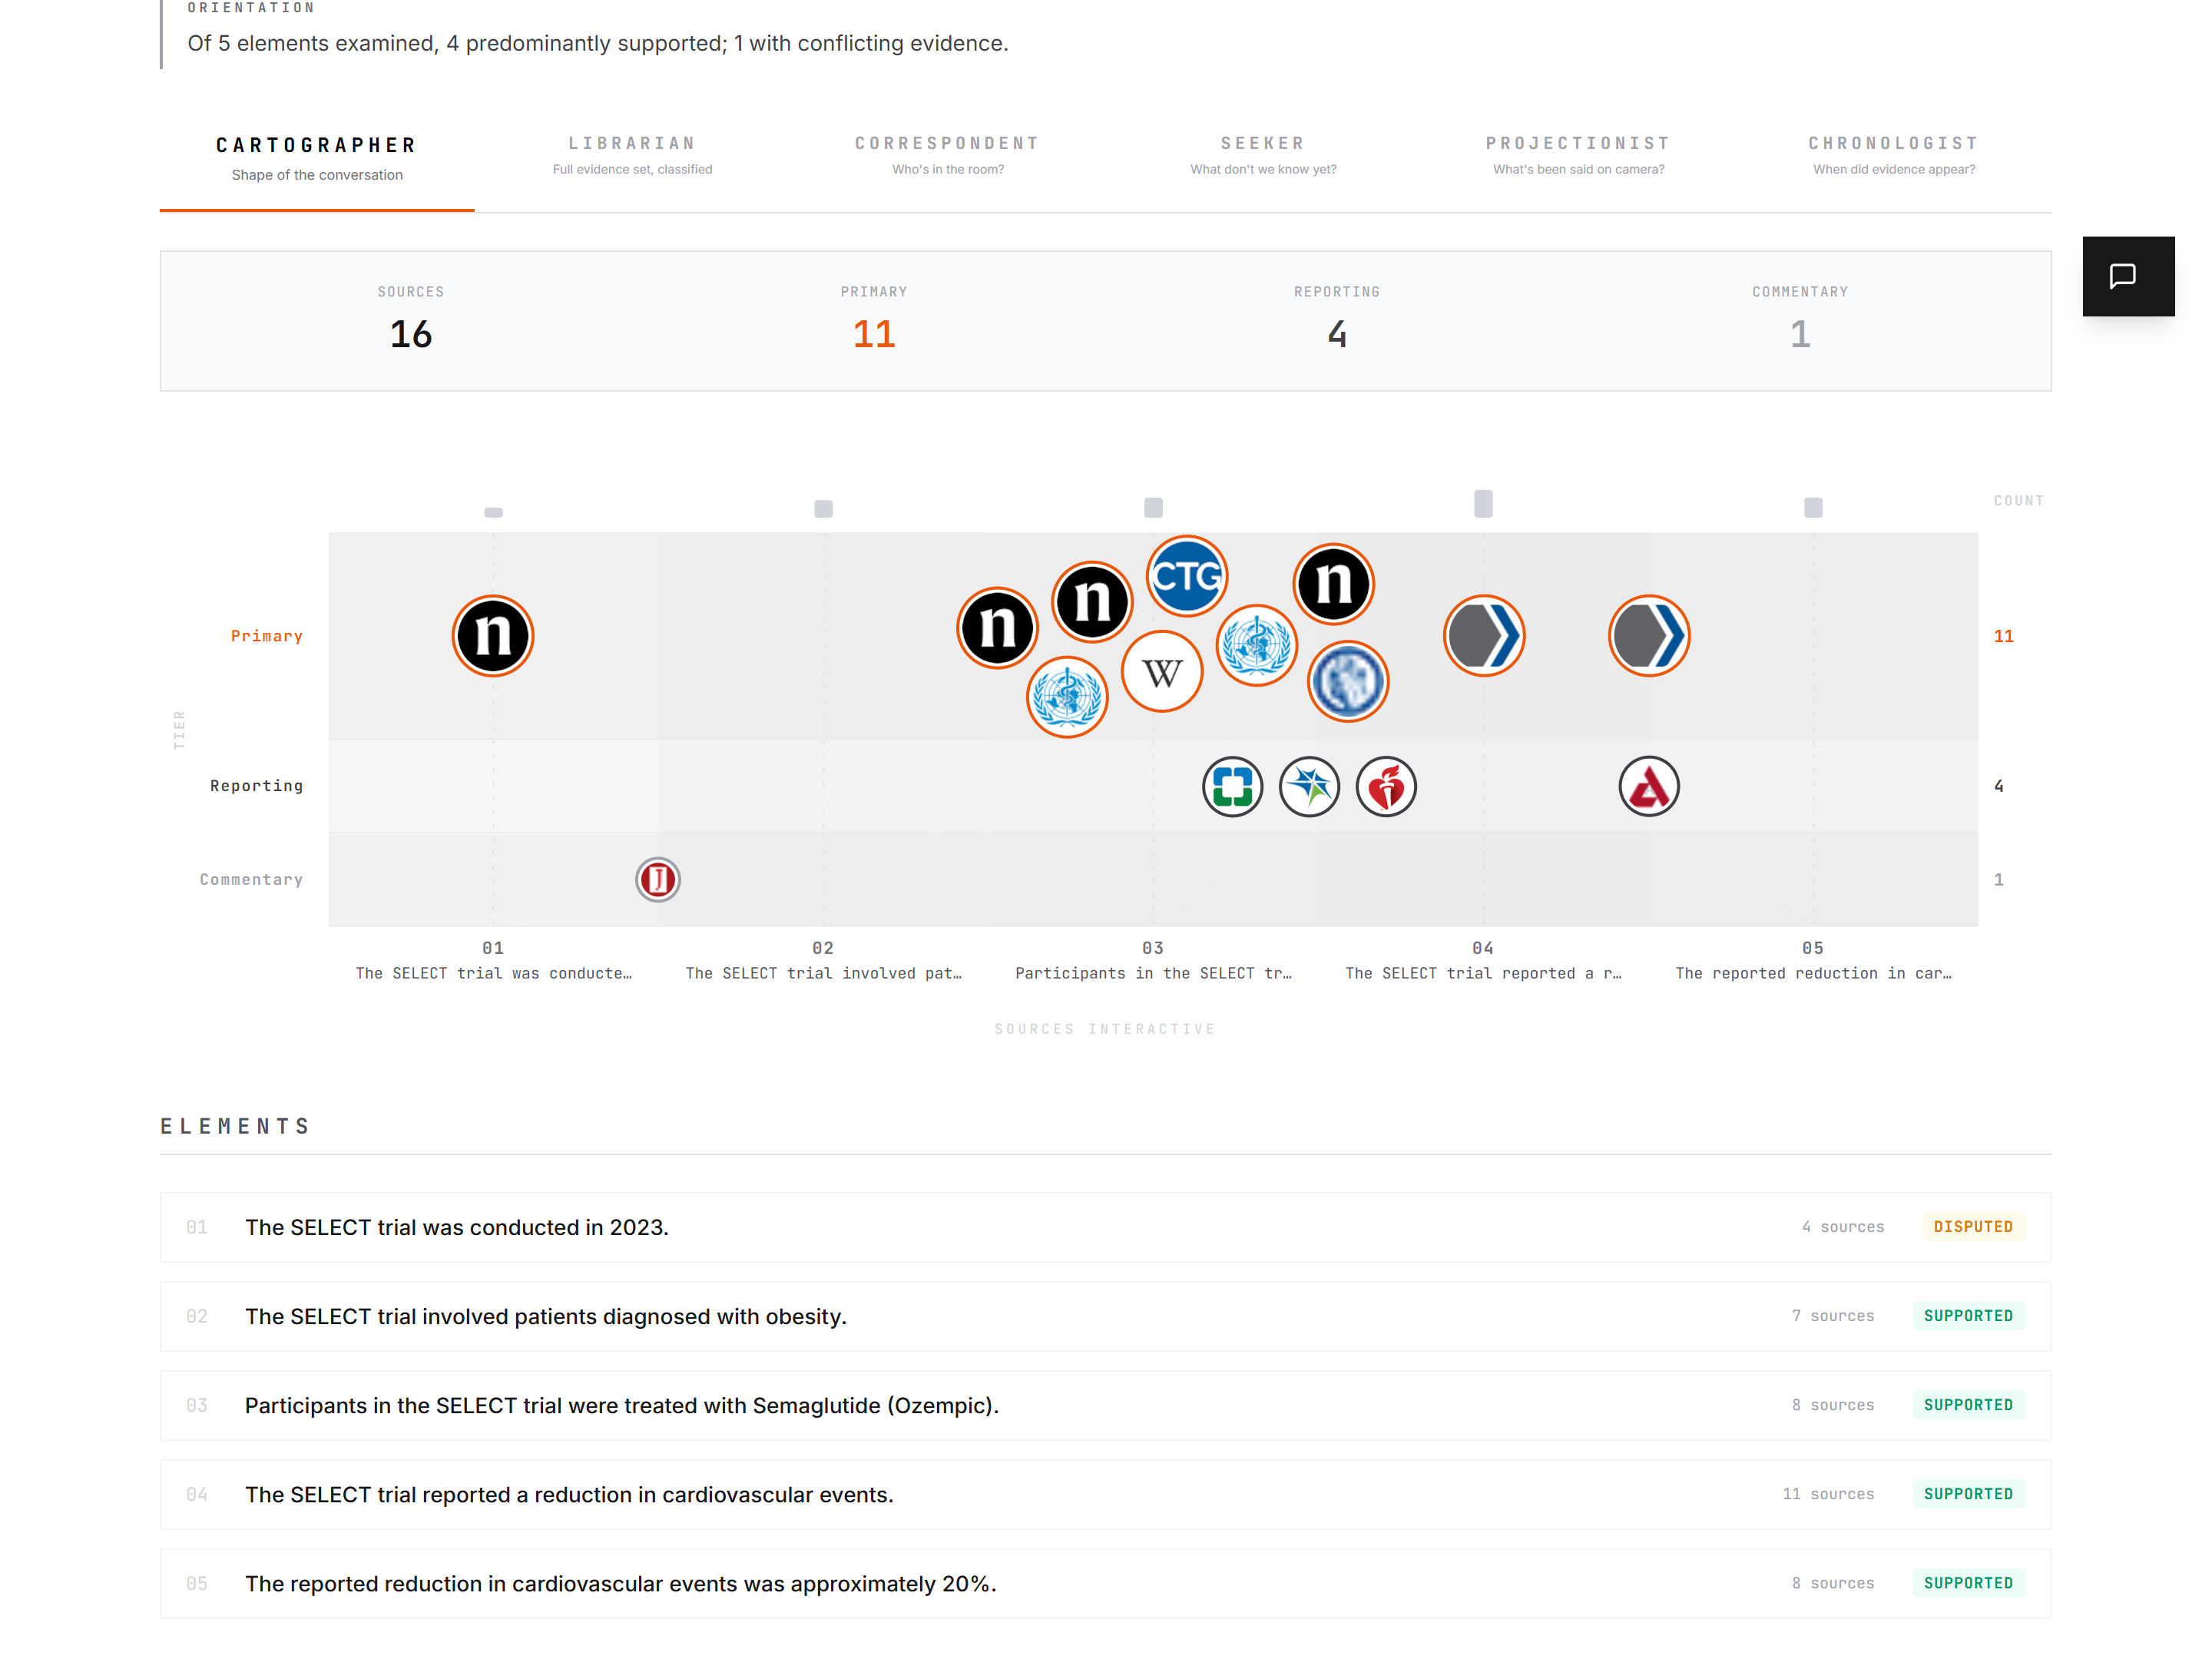Image resolution: width=2212 pixels, height=1659 pixels.
Task: Select the Cartographer tab
Action: (317, 159)
